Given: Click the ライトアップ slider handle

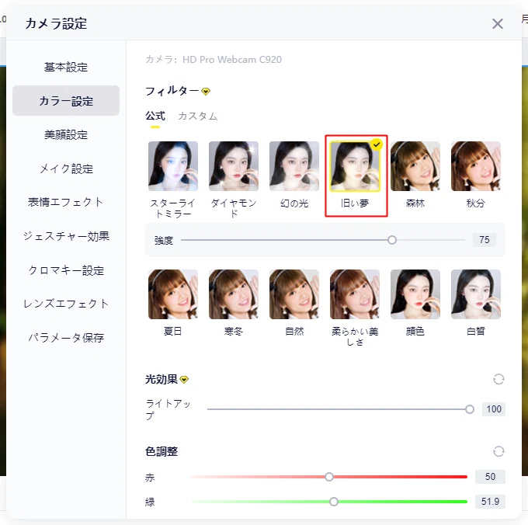Looking at the screenshot, I should click(x=470, y=409).
